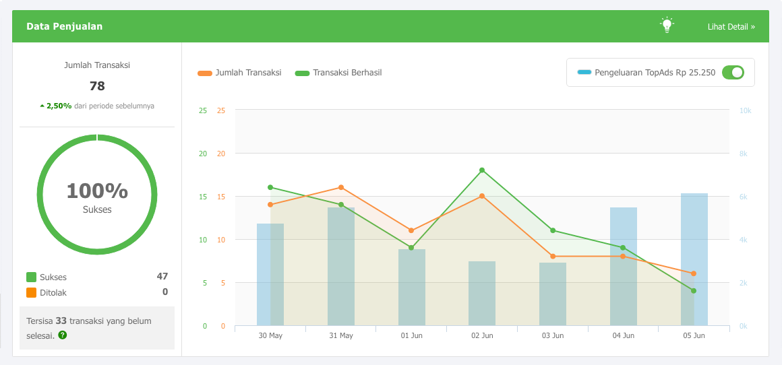Click the blue TopAds legend swatch
This screenshot has width=782, height=365.
(x=584, y=72)
